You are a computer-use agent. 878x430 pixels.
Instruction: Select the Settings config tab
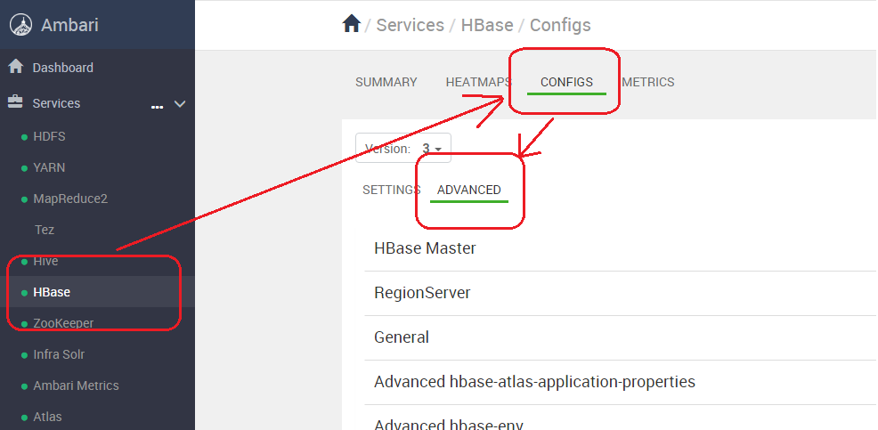(x=390, y=190)
